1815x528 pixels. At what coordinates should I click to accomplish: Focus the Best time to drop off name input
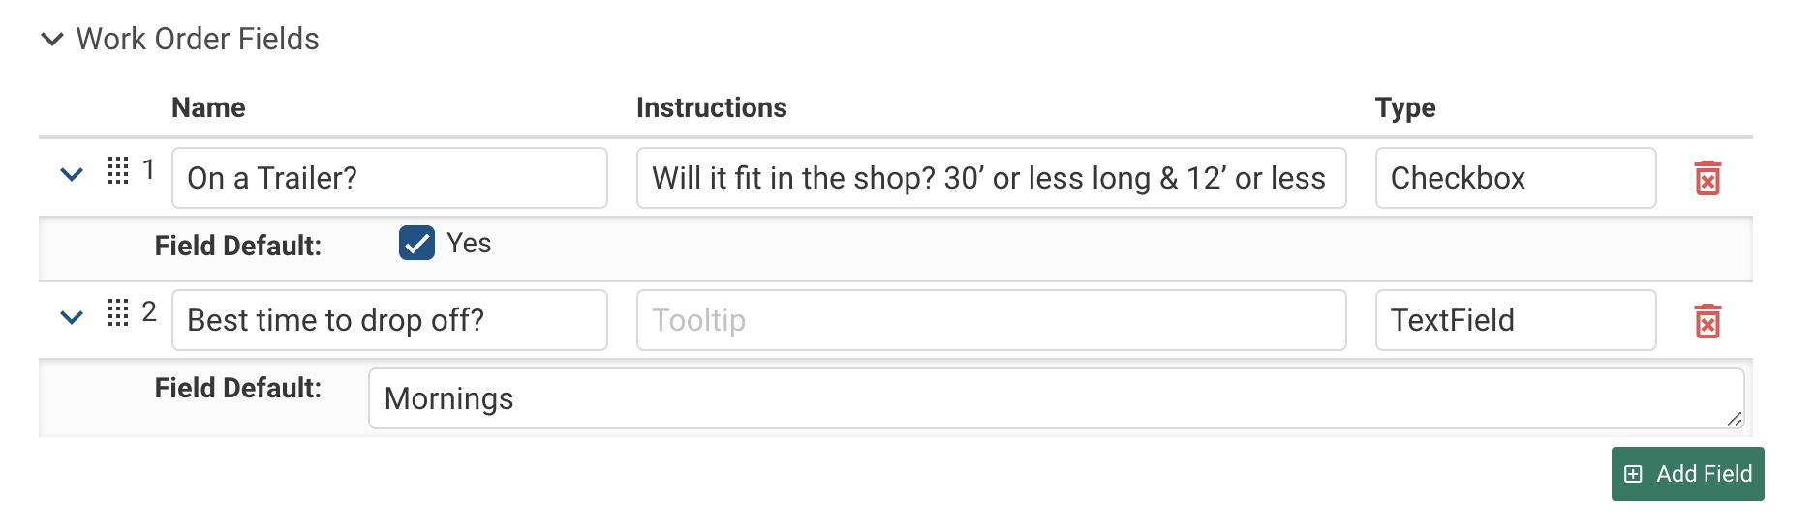[x=389, y=320]
